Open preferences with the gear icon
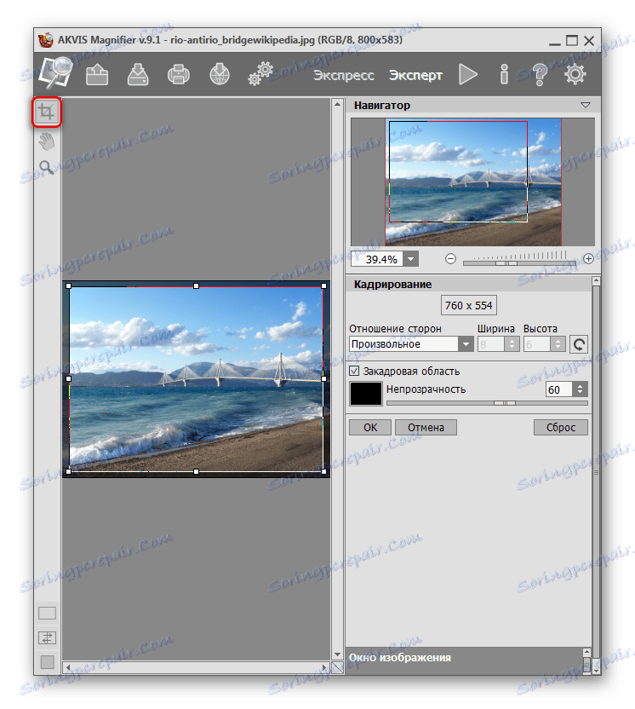Screen dimensions: 635x709 pyautogui.click(x=575, y=74)
